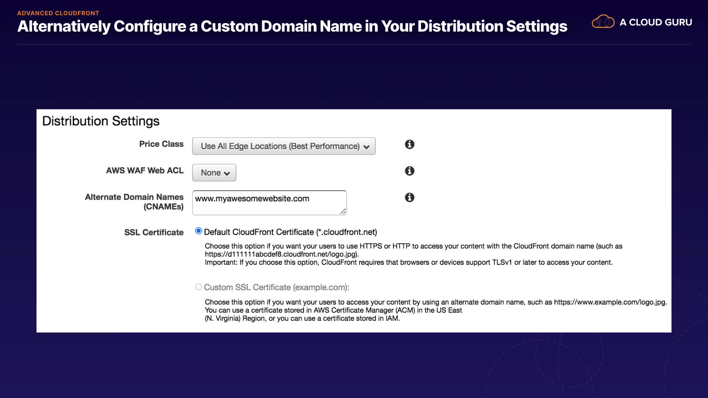The width and height of the screenshot is (708, 398).
Task: Select Default CloudFront Certificate radio button
Action: pos(198,231)
